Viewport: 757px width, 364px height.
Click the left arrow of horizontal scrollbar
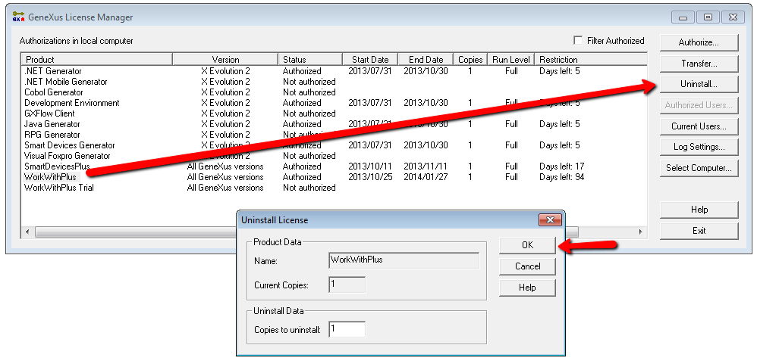pos(27,232)
